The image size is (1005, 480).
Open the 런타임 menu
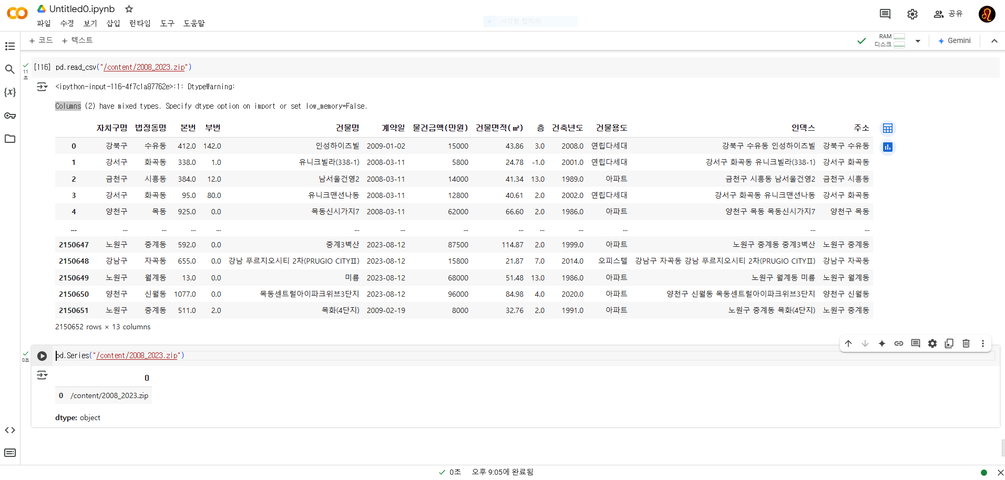coord(140,24)
